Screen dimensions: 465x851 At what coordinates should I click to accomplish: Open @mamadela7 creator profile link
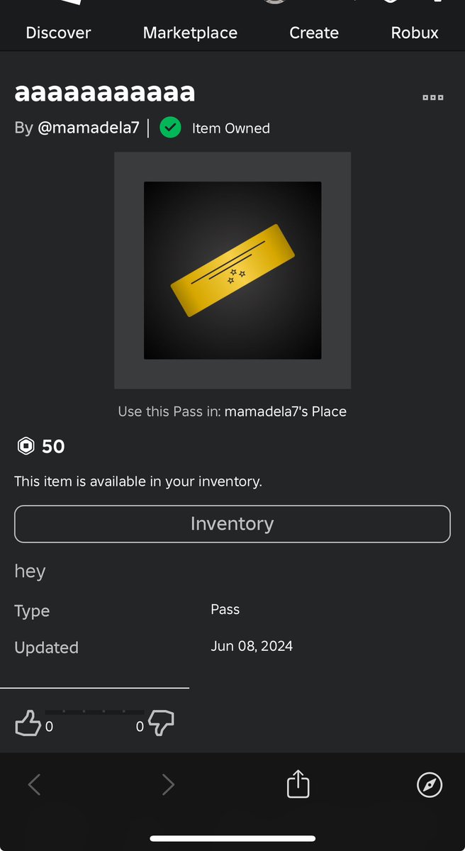click(x=89, y=128)
